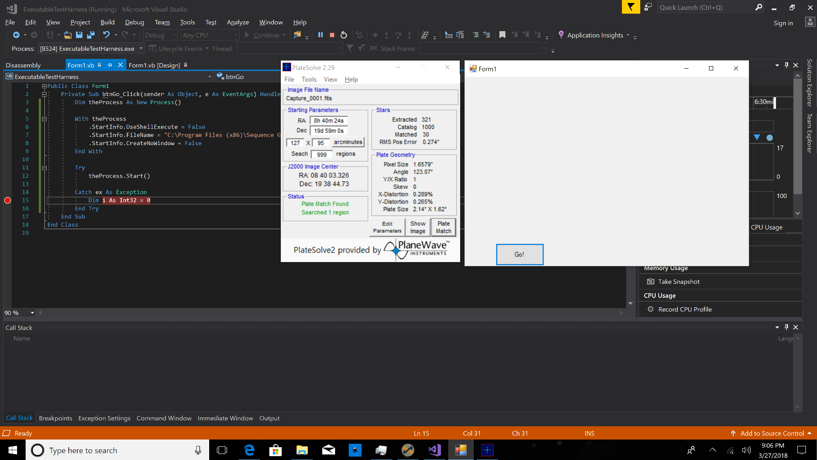The image size is (817, 460).
Task: Click the Restart debugging icon
Action: pyautogui.click(x=344, y=35)
